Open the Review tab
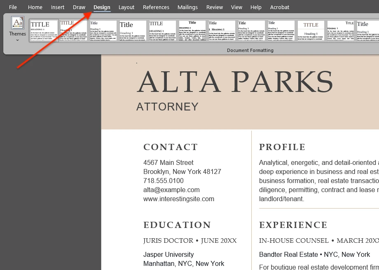The width and height of the screenshot is (379, 270). coord(215,7)
